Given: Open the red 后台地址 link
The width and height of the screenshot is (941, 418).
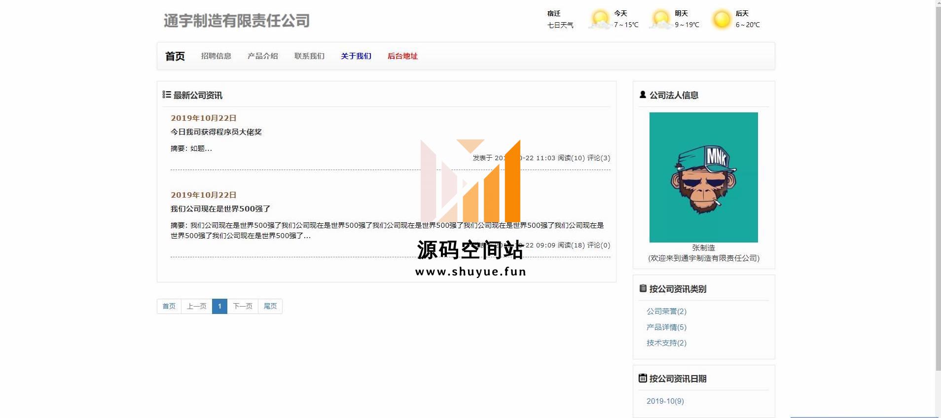Looking at the screenshot, I should tap(402, 56).
